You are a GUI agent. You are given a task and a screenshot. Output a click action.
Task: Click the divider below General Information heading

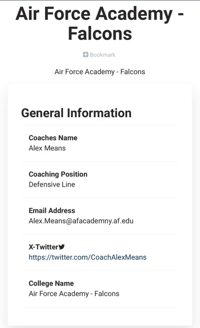tap(100, 125)
